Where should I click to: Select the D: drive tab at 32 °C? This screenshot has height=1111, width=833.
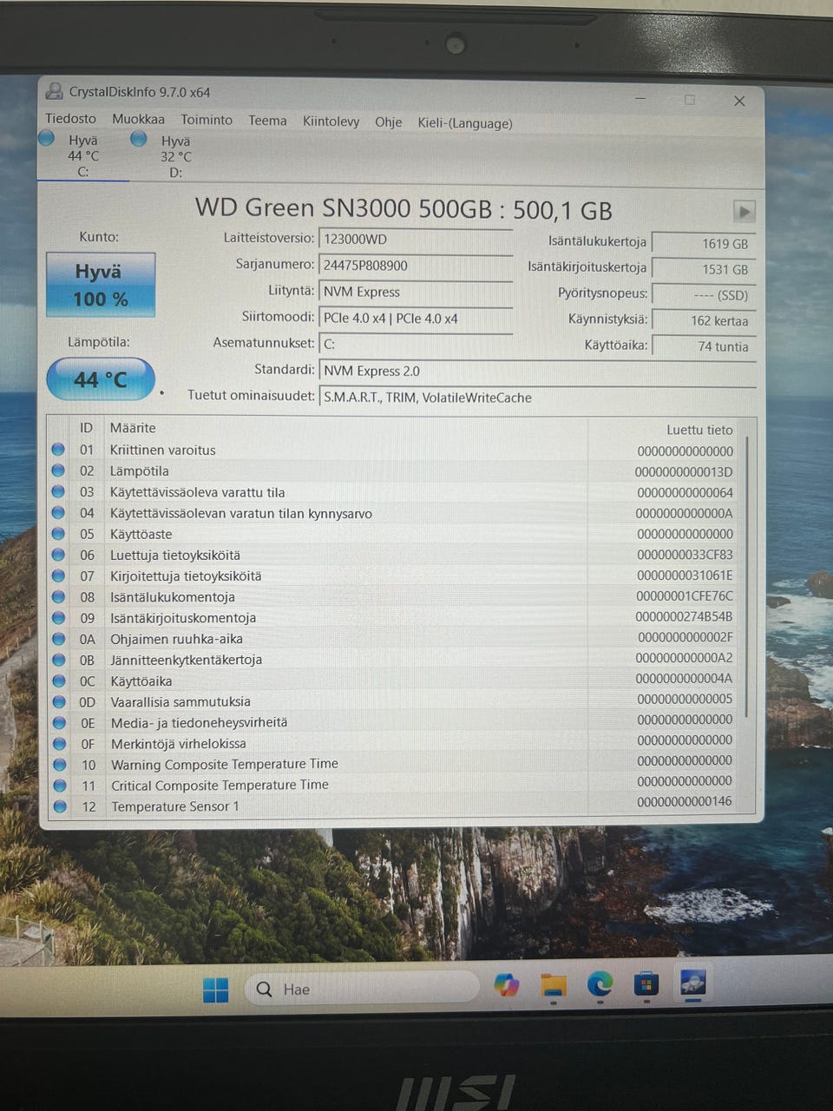175,156
